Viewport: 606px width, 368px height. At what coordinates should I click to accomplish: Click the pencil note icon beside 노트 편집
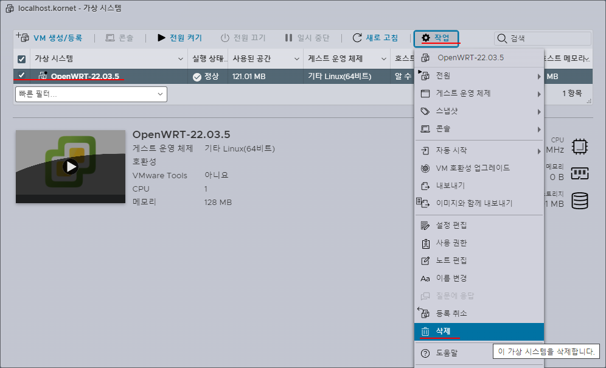pyautogui.click(x=425, y=261)
